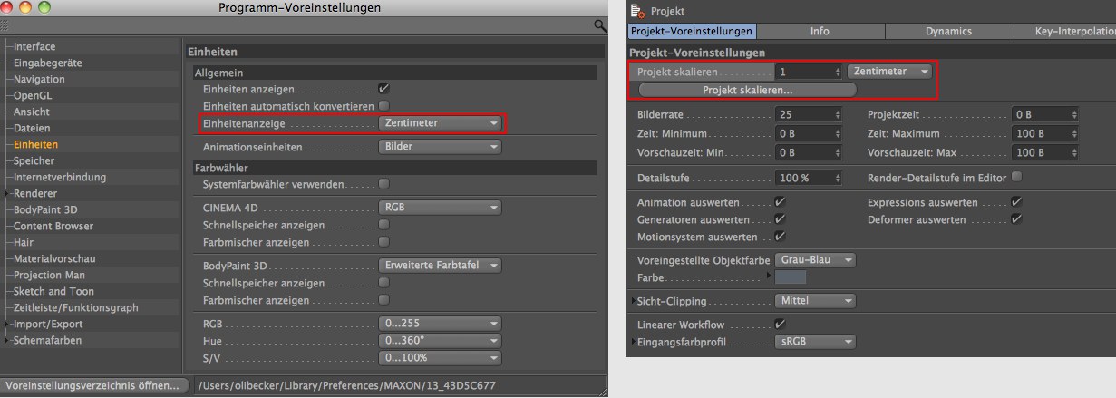Enable Einheiten automatisch konvertieren checkbox
Viewport: 1116px width, 398px height.
(383, 105)
